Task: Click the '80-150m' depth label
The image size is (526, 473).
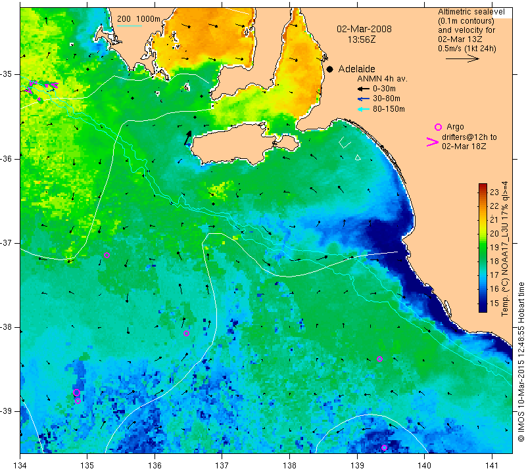Action: pos(389,109)
